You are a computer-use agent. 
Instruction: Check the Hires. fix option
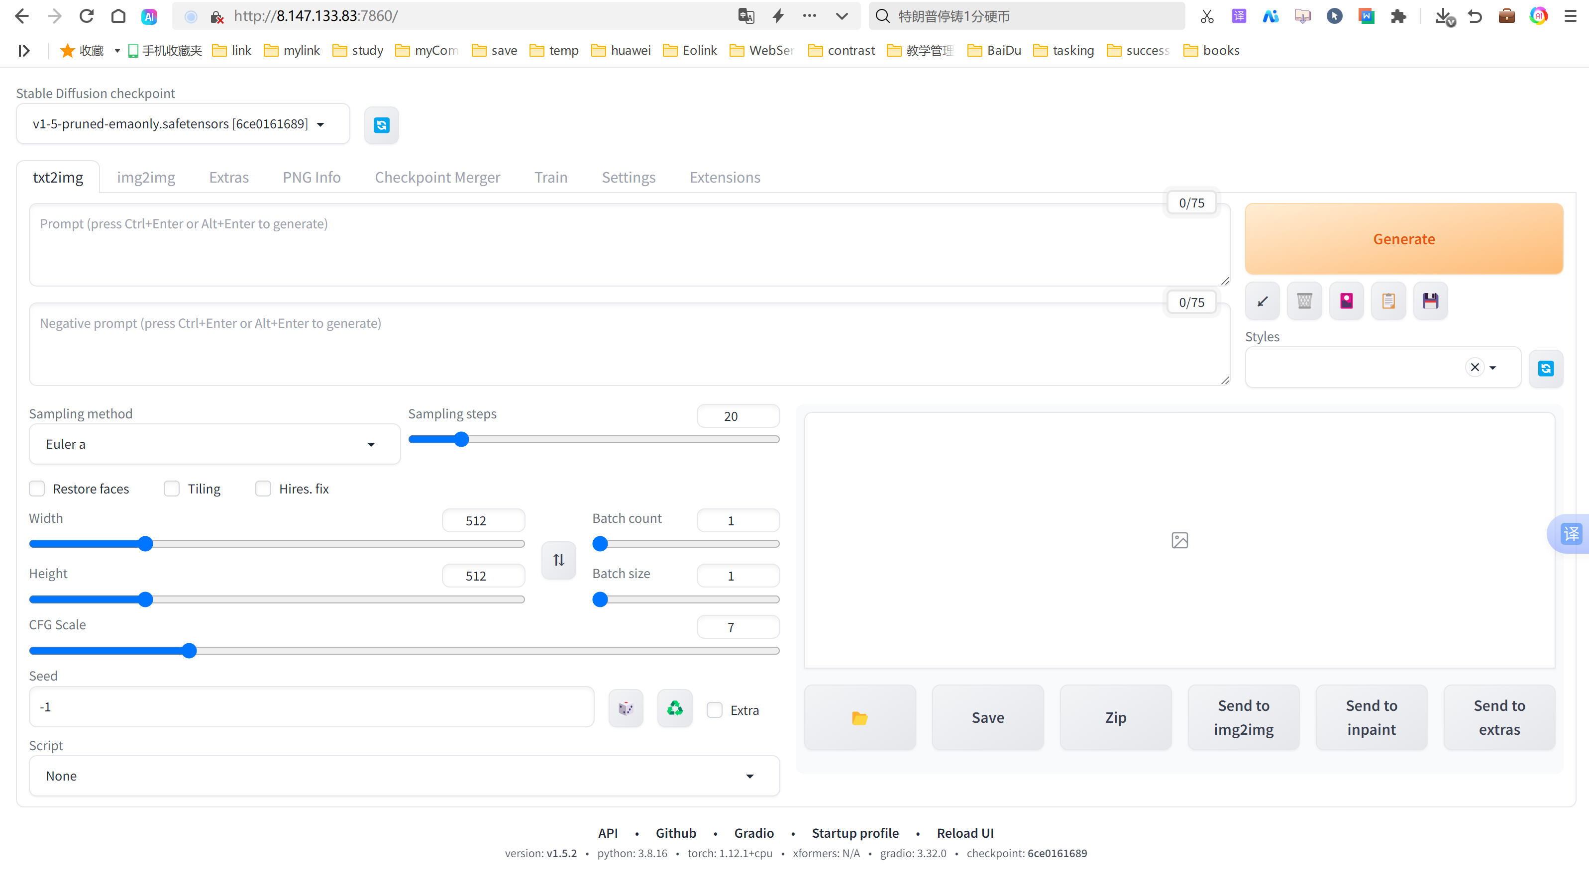263,489
